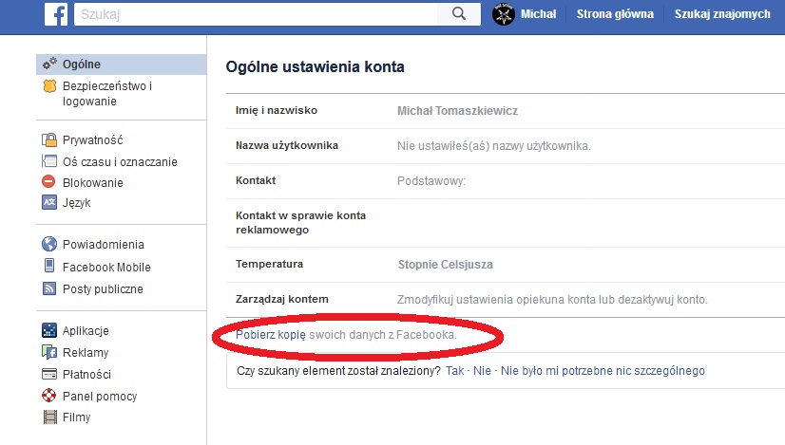Click the Prywatność padlock icon

click(49, 139)
